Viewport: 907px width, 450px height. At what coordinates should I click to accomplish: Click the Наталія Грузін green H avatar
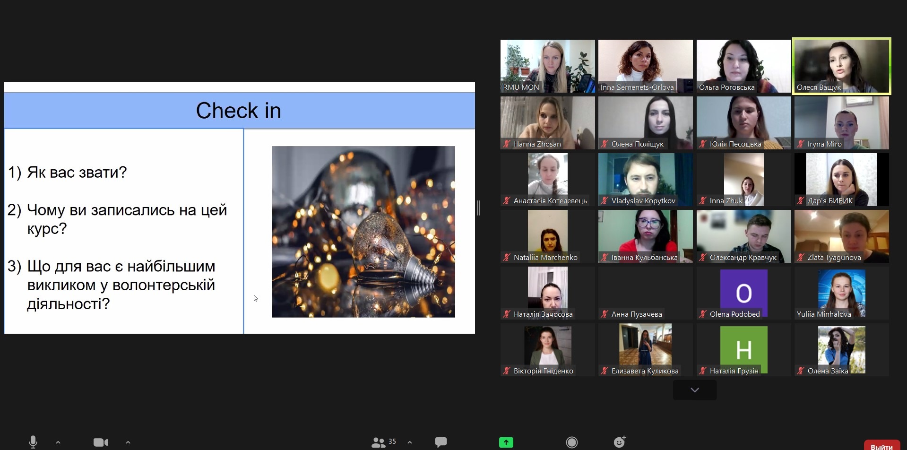pos(743,349)
